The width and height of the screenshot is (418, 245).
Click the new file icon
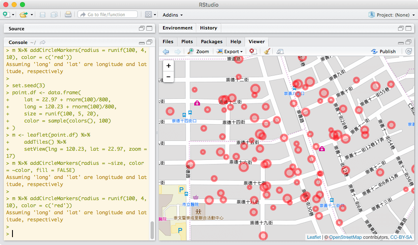tap(6, 15)
